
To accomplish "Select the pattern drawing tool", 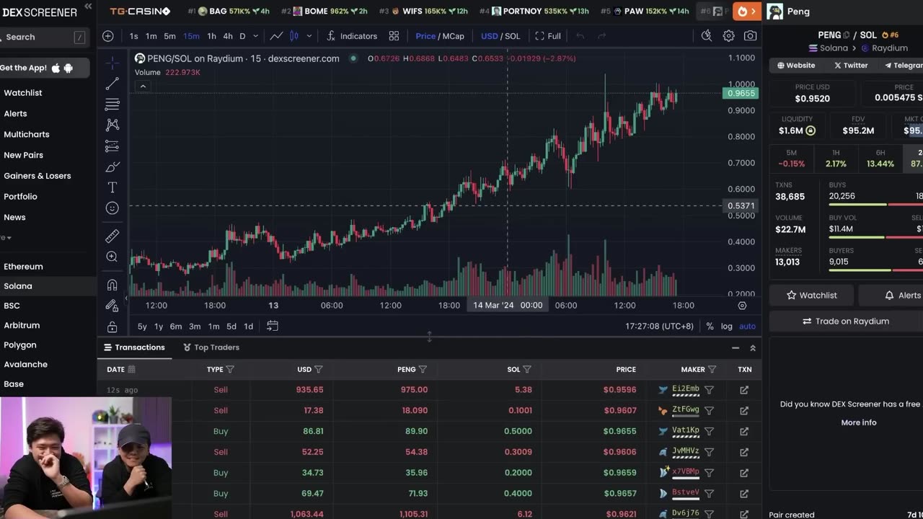I will (x=112, y=125).
